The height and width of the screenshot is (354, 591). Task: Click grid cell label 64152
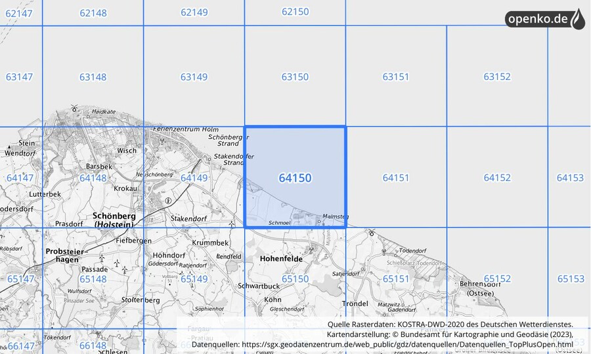(x=497, y=178)
